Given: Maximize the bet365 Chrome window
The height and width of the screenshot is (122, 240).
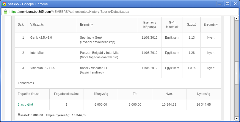Looking at the screenshot, I should point(228,4).
